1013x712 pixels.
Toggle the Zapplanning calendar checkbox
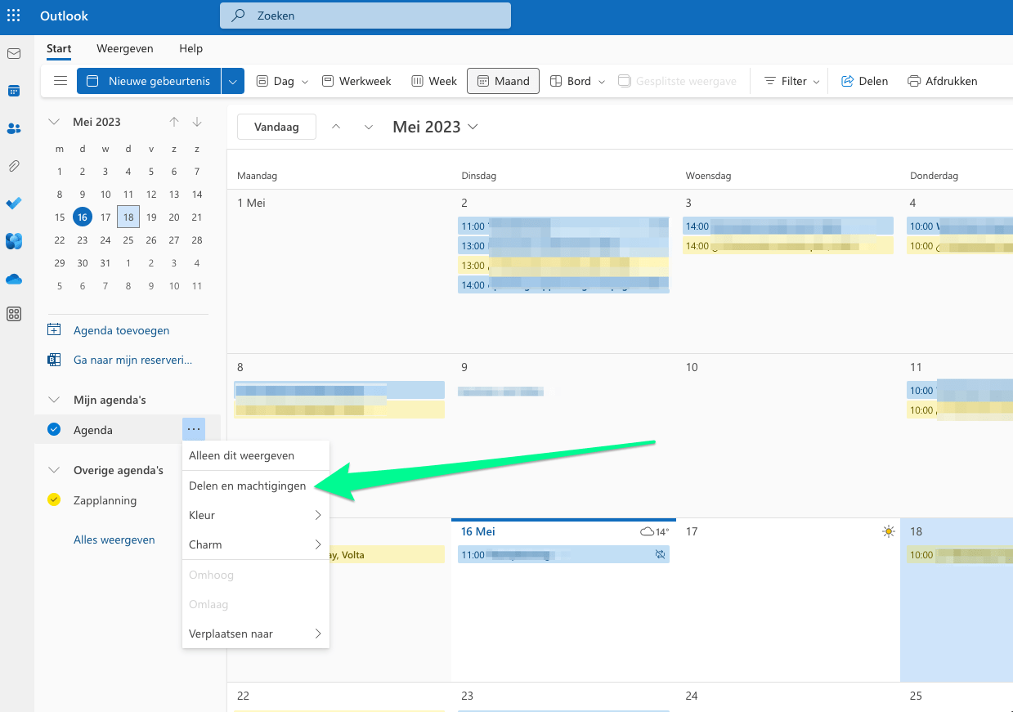click(x=54, y=499)
